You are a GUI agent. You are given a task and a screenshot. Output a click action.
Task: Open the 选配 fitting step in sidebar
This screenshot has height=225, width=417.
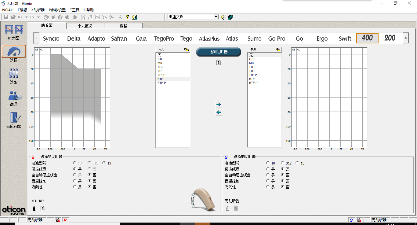14,76
